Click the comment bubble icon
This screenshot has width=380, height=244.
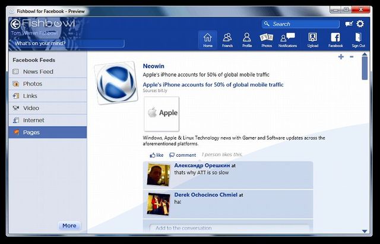[172, 155]
